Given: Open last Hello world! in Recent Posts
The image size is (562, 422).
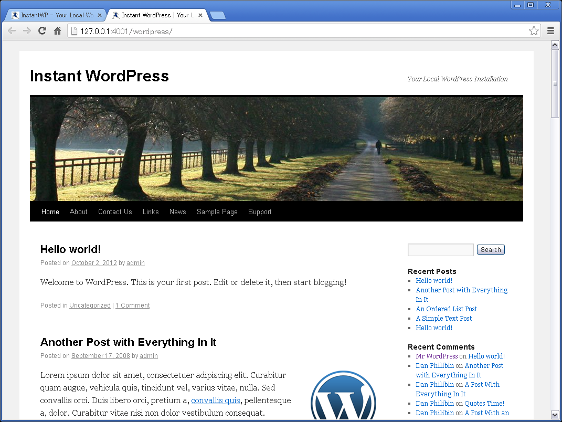Looking at the screenshot, I should (434, 328).
